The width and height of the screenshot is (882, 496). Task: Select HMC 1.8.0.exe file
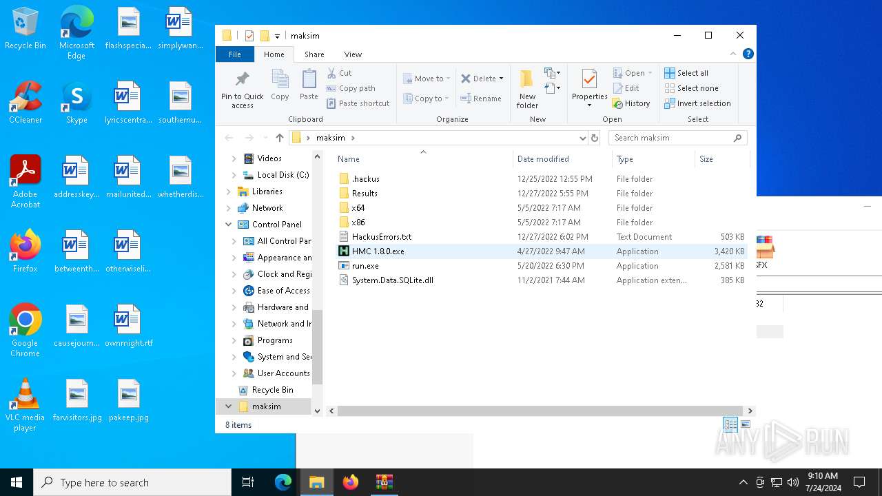[x=378, y=251]
